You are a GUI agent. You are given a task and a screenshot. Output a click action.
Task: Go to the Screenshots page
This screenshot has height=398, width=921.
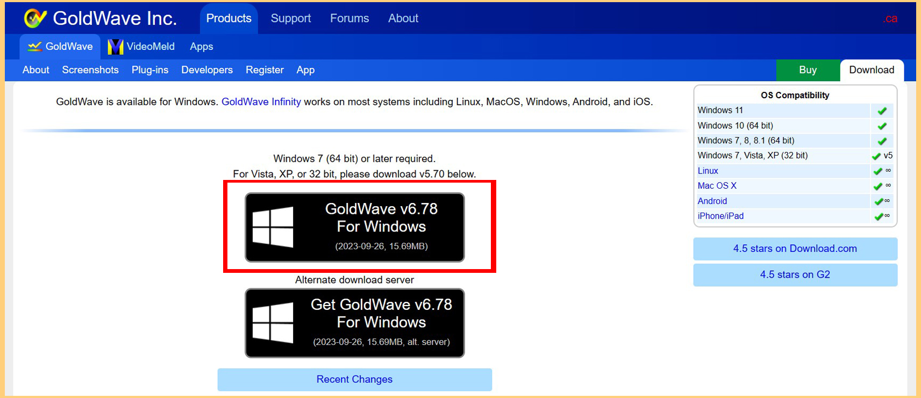pyautogui.click(x=90, y=70)
